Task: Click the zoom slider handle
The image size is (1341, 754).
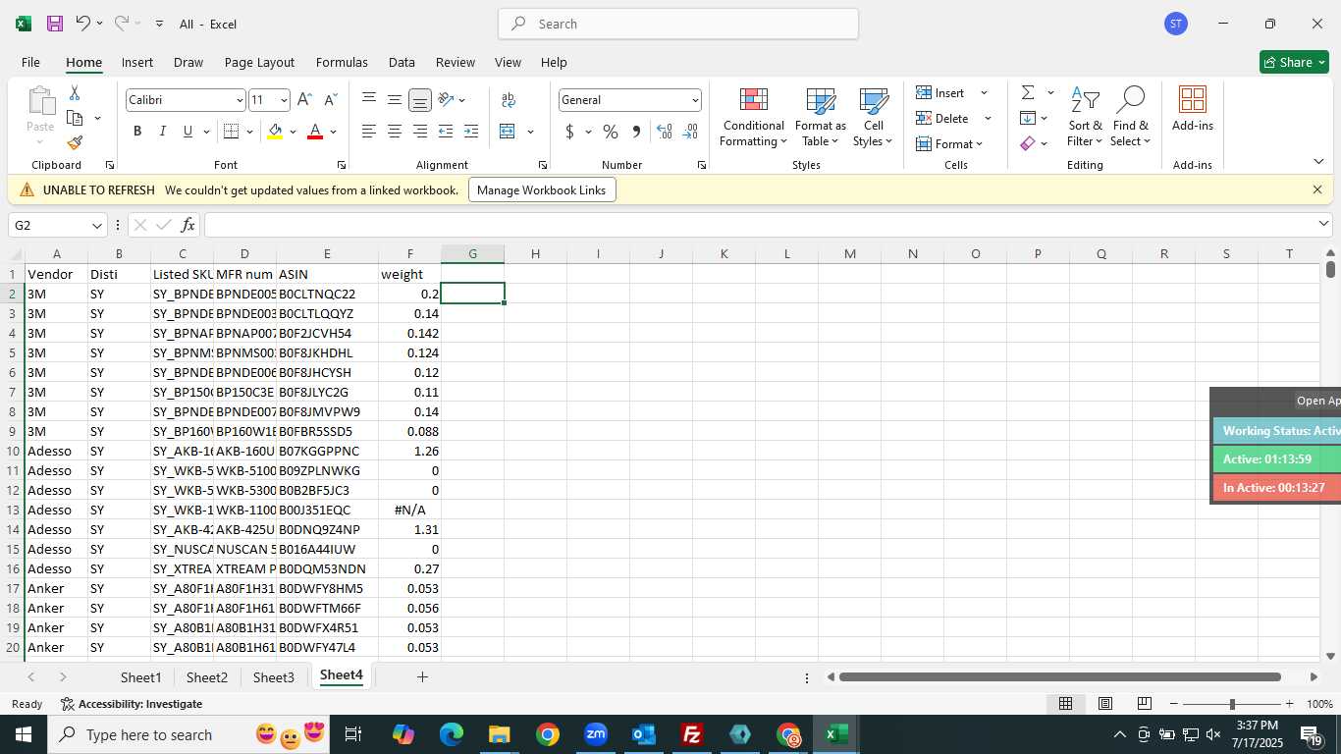Action: [1232, 704]
